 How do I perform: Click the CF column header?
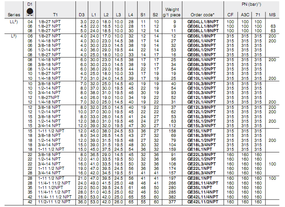(230, 15)
